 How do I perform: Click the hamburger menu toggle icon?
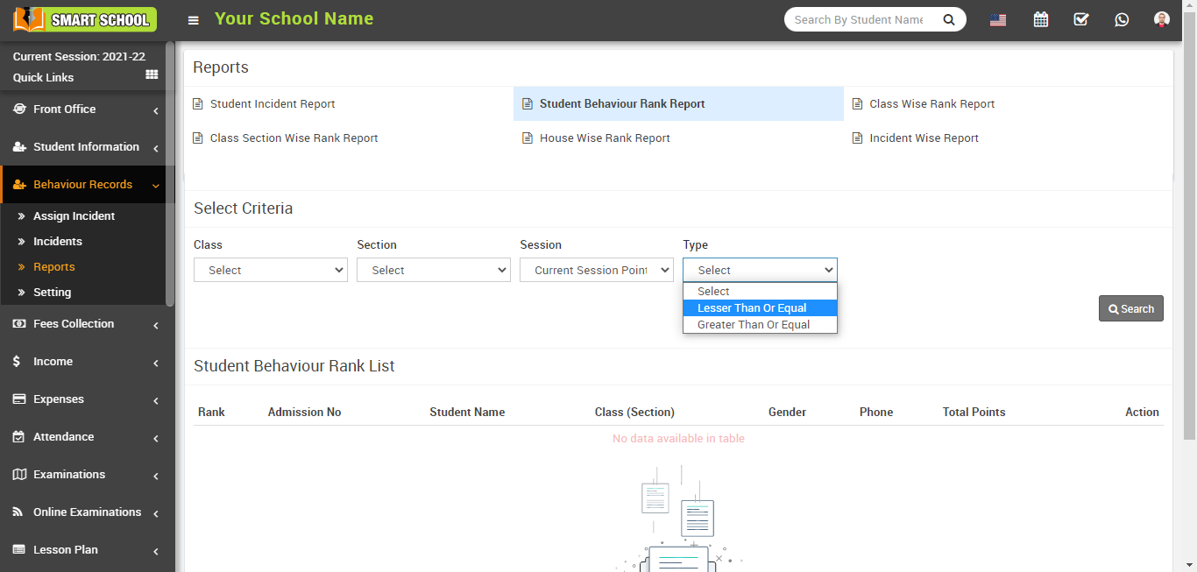point(194,20)
